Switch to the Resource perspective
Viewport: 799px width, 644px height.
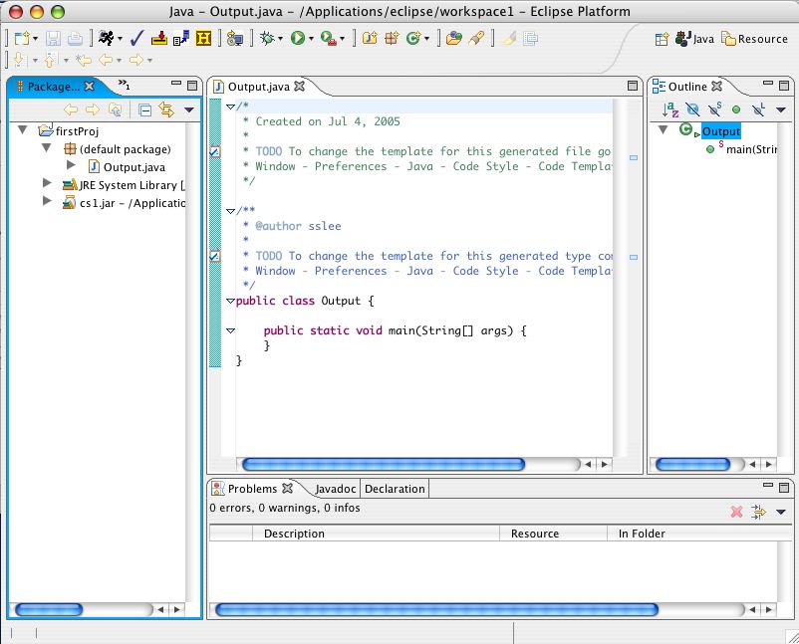coord(755,39)
